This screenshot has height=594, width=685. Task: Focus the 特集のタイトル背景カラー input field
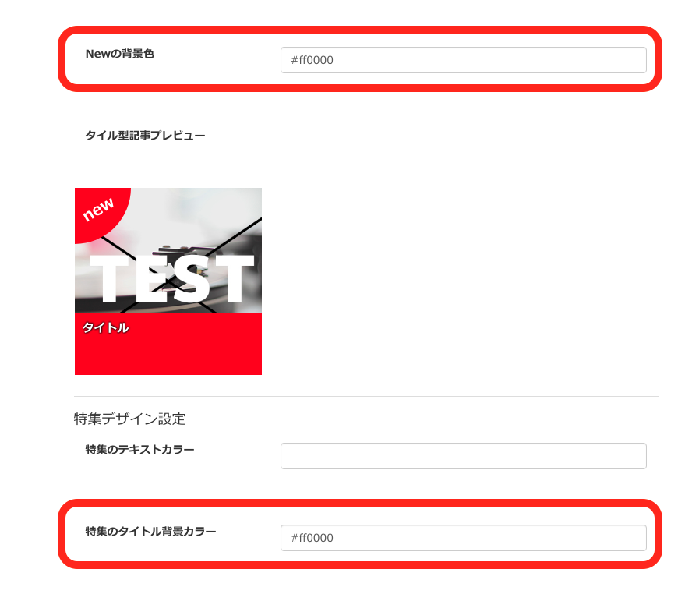coord(464,538)
